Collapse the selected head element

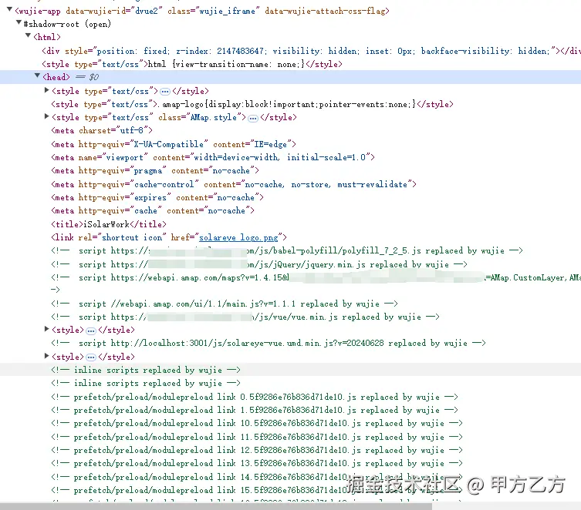tap(38, 77)
